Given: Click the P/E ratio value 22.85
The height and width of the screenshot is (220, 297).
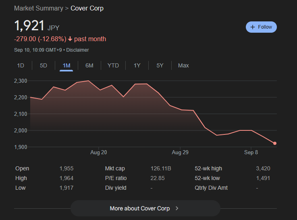Looking at the screenshot, I should (158, 178).
